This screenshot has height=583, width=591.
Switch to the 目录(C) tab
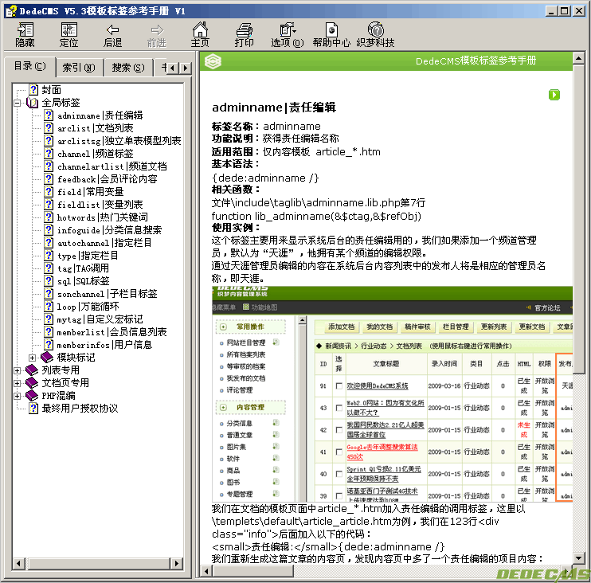tap(29, 66)
